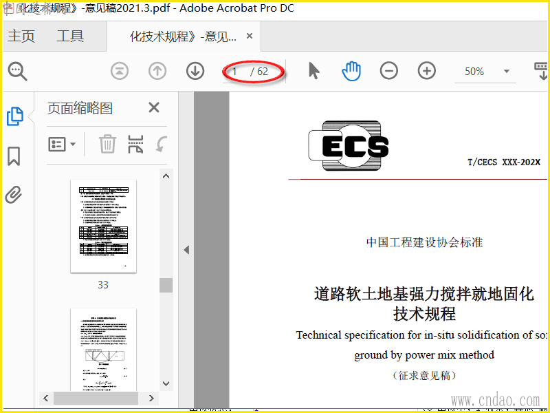This screenshot has height=413, width=550.
Task: Click the 道路软土地基强力搅拌就地固化 title
Action: point(424,294)
